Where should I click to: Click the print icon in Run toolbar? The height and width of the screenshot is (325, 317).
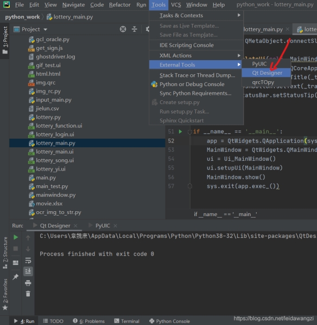[x=28, y=283]
